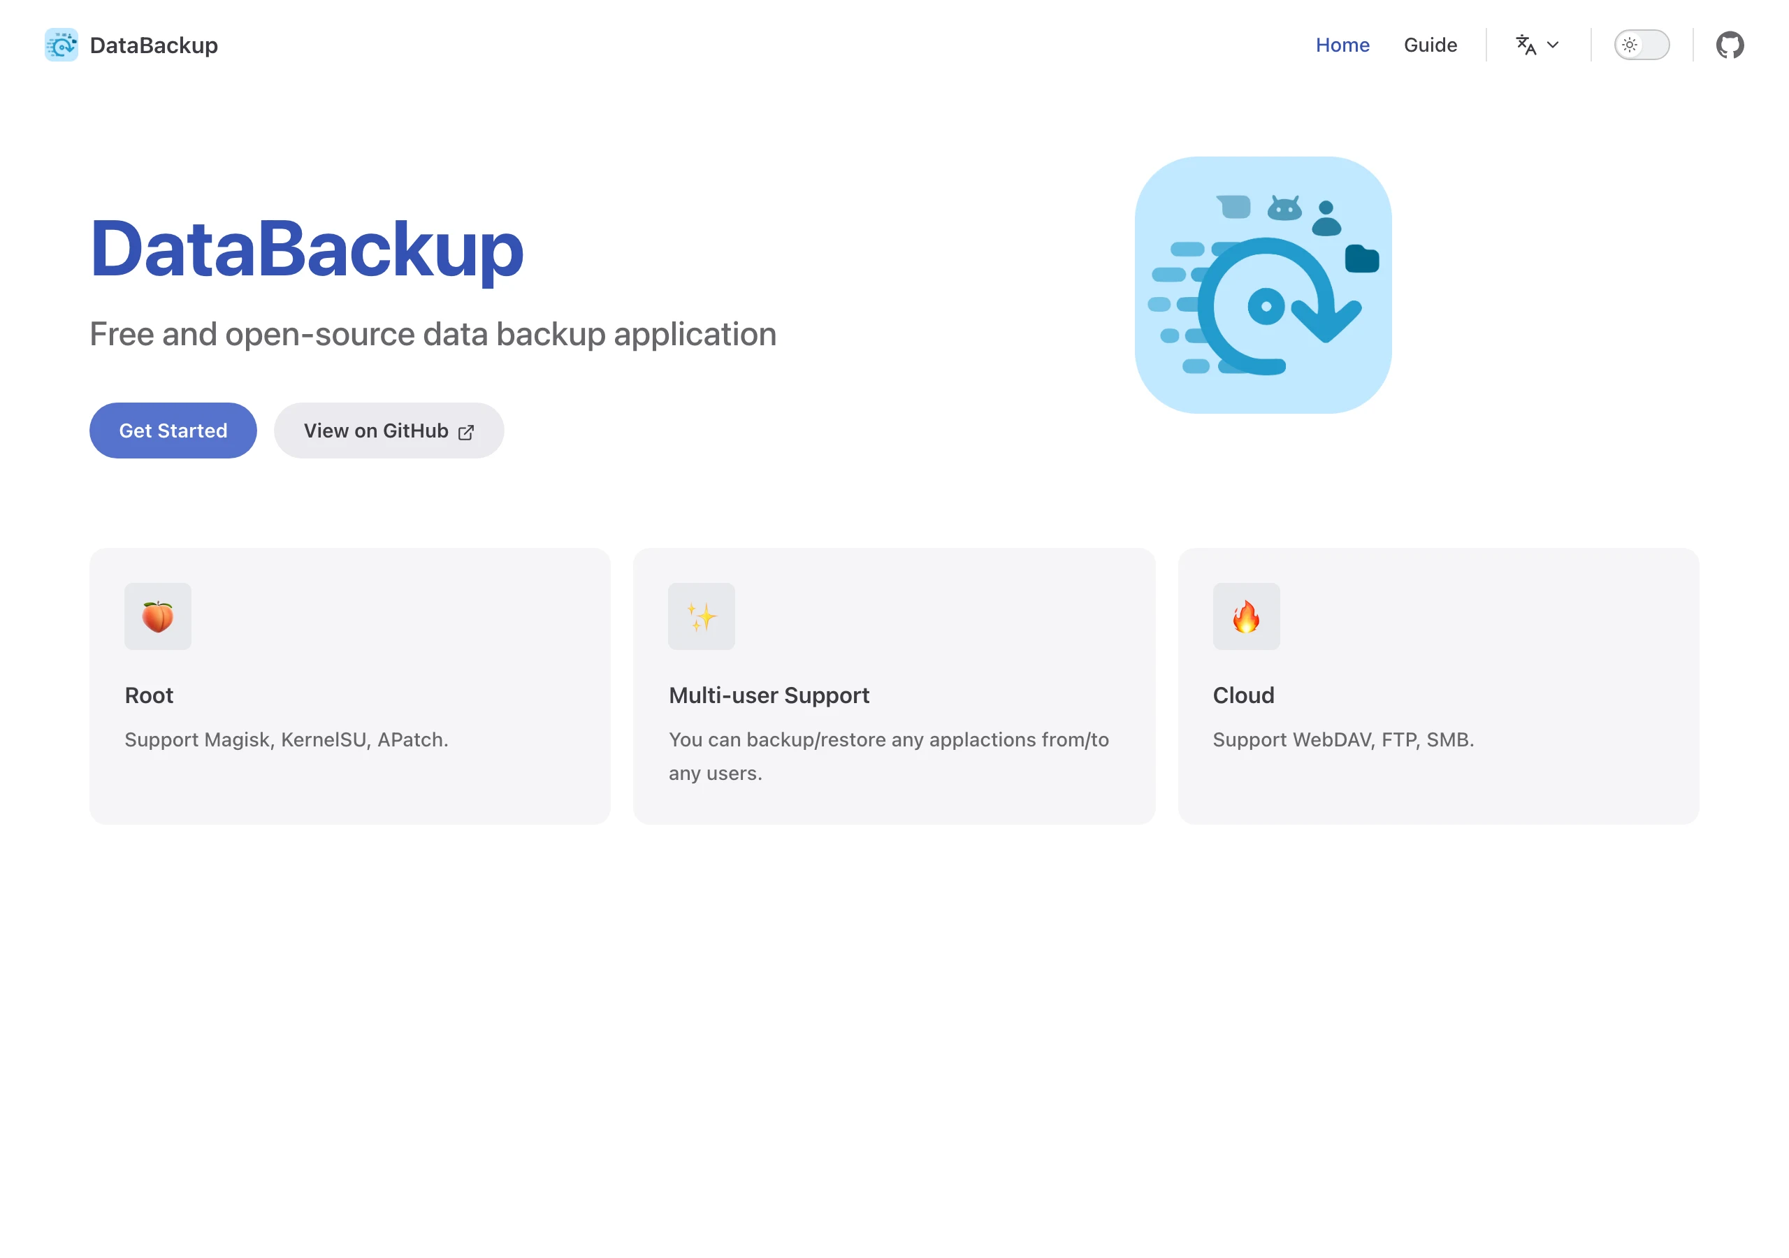Open the GitHub icon link in navbar
The image size is (1789, 1258).
pyautogui.click(x=1730, y=45)
